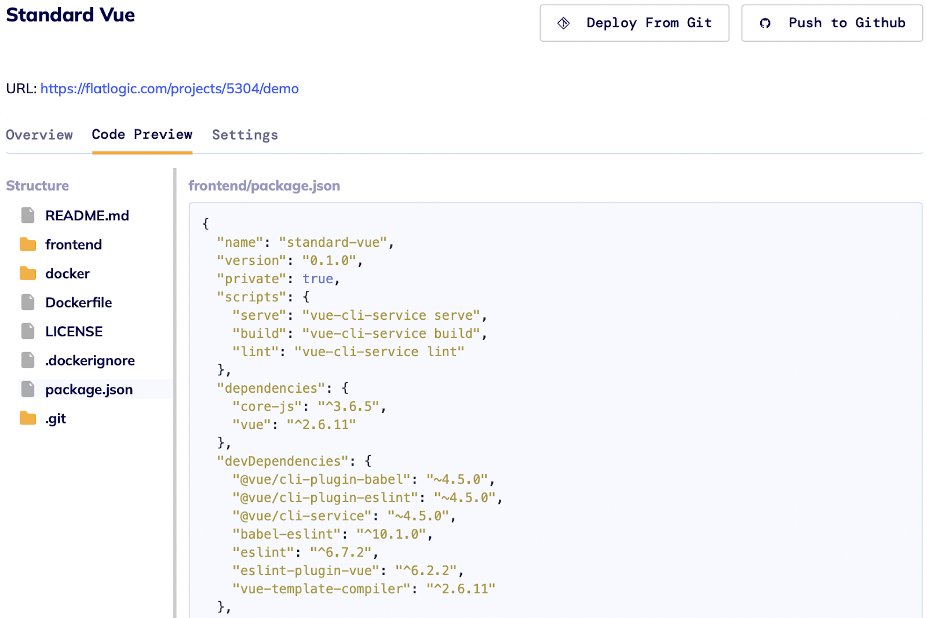927x618 pixels.
Task: Click the @vue/cli-plugin-eslint line
Action: coord(367,498)
